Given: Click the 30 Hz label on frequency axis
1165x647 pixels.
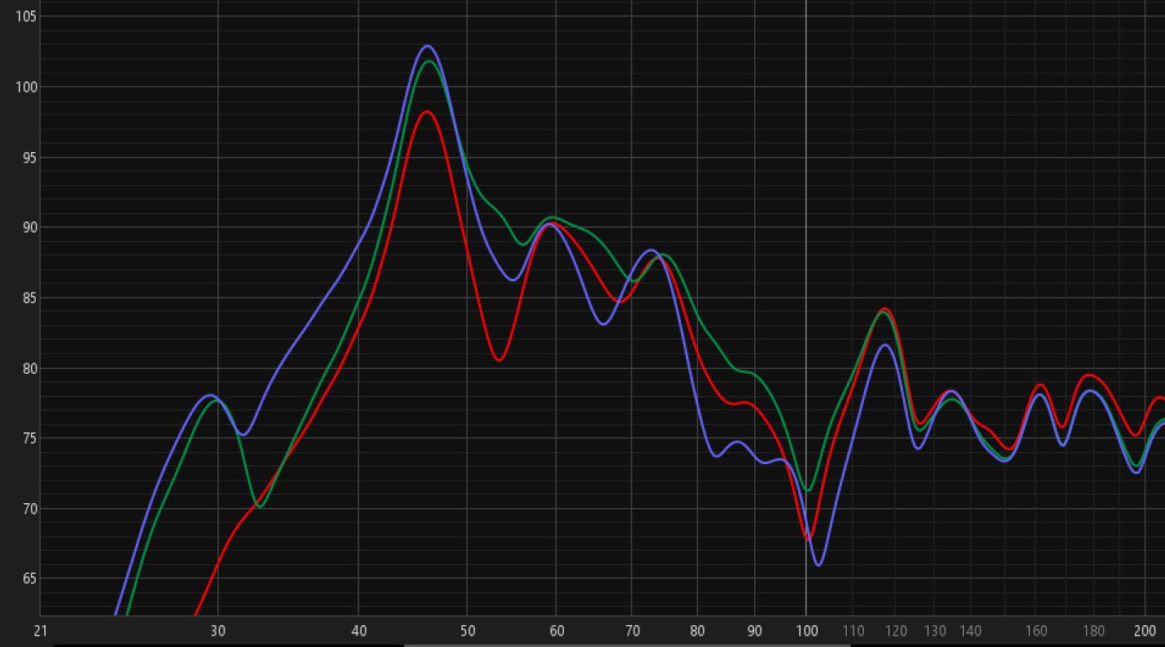Looking at the screenshot, I should [217, 631].
